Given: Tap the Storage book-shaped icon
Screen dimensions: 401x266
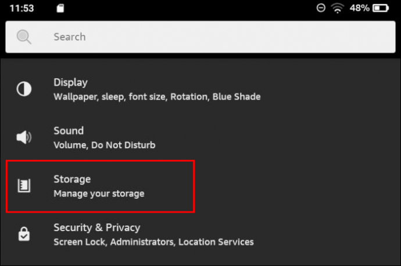Looking at the screenshot, I should coord(24,186).
